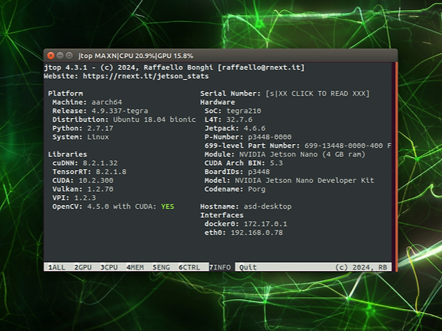Go to the 4MEM tab
Viewport: 442px width, 331px height.
(x=135, y=267)
